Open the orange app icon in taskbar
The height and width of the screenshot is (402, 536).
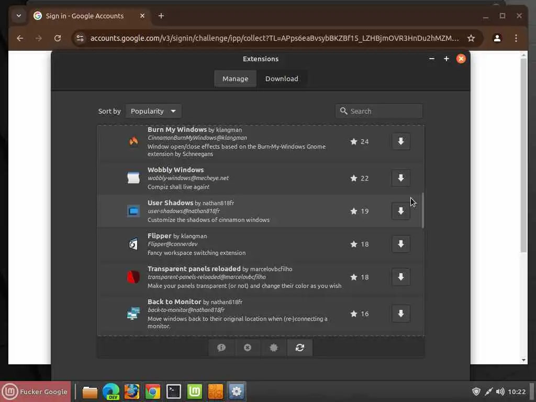215,392
